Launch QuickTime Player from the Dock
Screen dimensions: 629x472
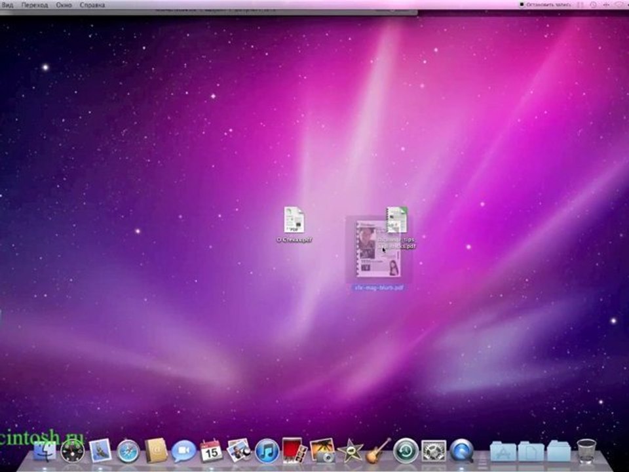point(461,450)
